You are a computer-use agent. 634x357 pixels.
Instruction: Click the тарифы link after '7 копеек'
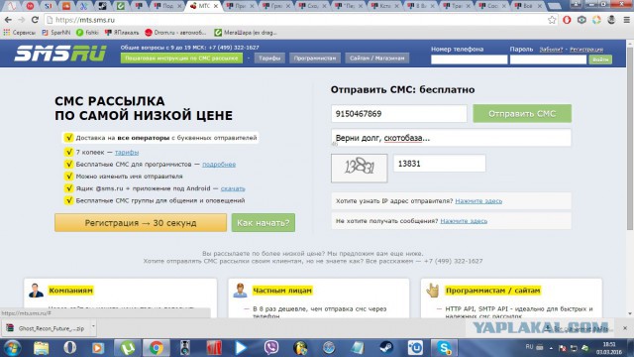coord(127,152)
